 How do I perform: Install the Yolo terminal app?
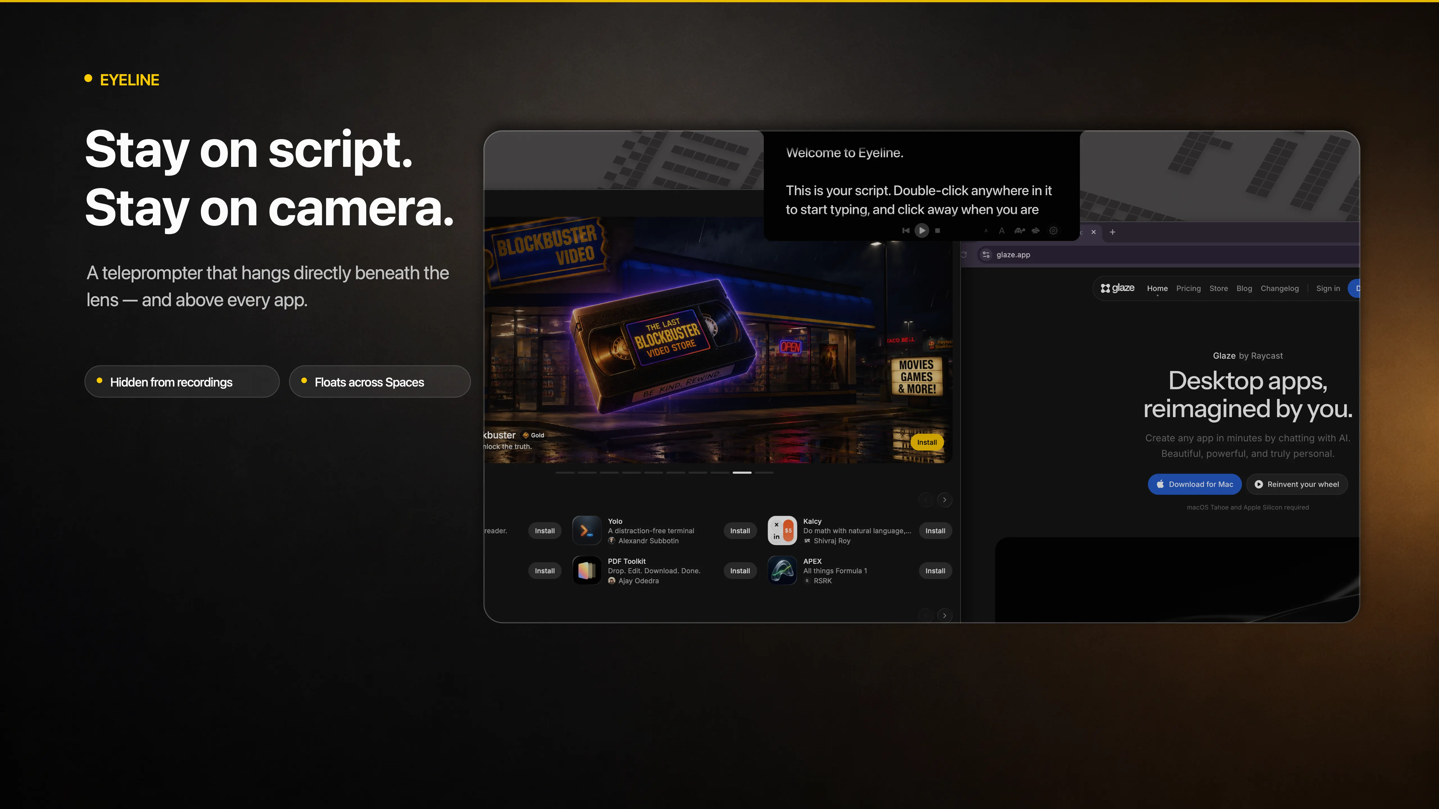pos(740,530)
